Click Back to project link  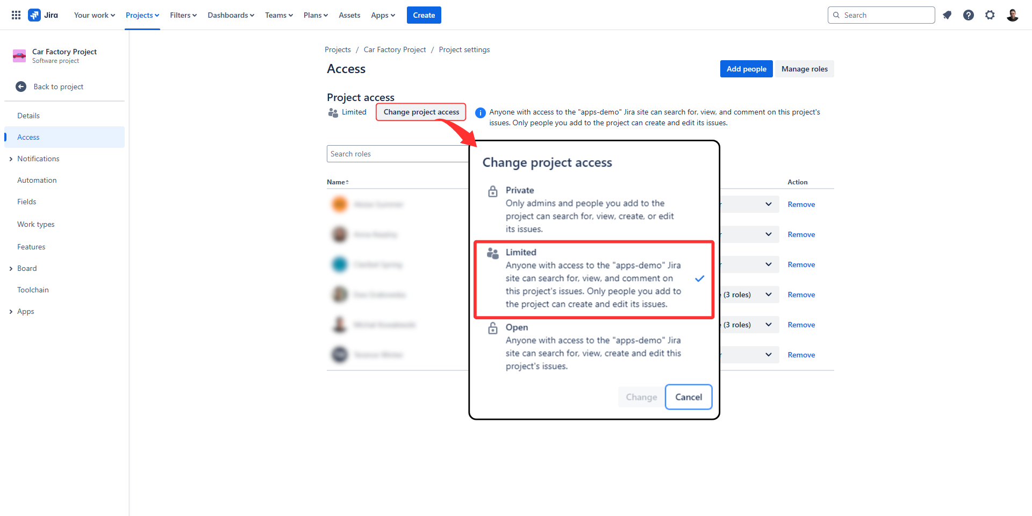coord(59,87)
